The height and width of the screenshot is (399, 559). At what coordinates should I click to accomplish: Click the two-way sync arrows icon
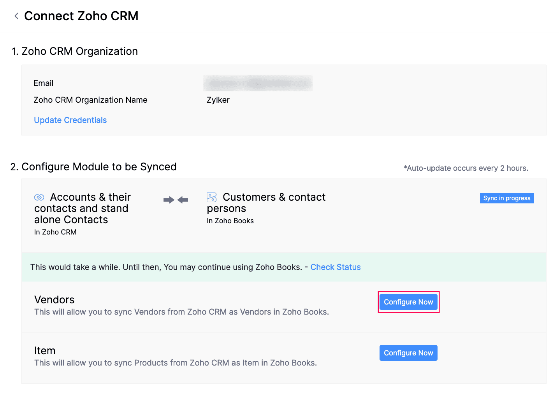click(176, 200)
